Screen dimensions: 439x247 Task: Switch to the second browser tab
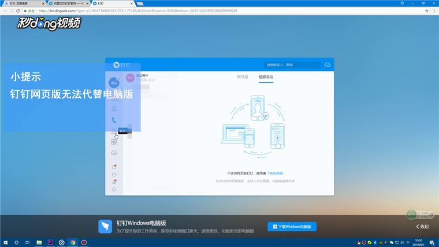pos(69,3)
